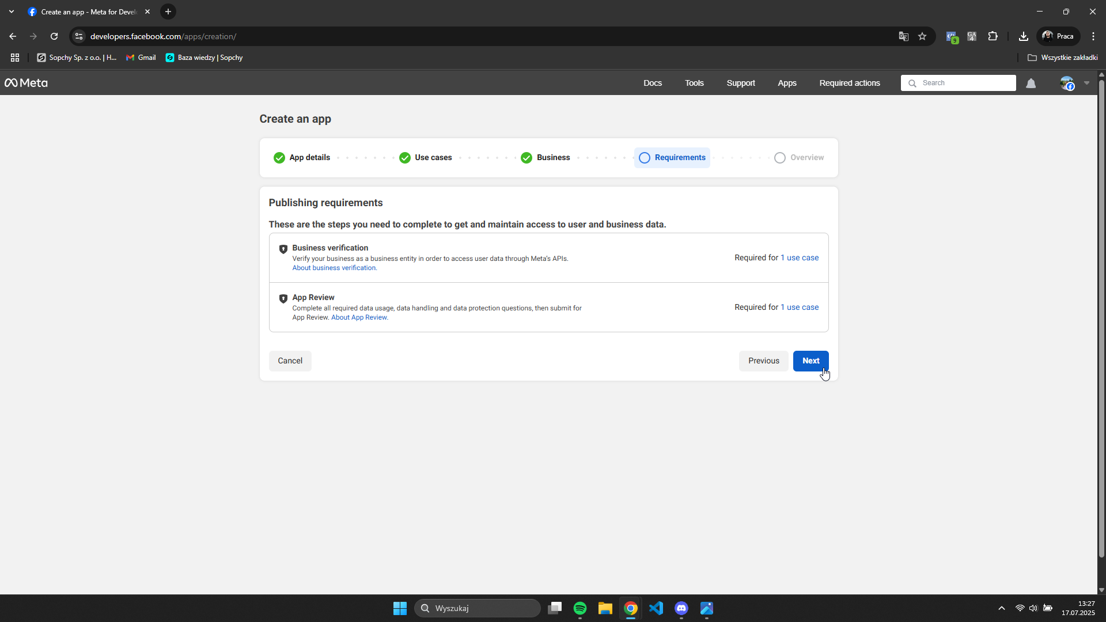Open About business verification link

pos(334,268)
